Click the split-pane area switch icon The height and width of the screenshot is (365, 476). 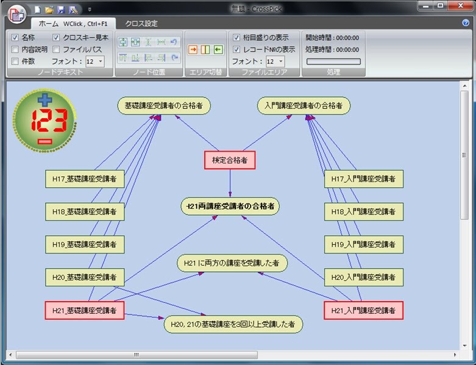pos(205,49)
